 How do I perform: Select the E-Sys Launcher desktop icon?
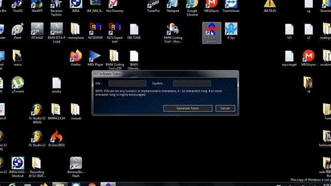click(x=212, y=33)
